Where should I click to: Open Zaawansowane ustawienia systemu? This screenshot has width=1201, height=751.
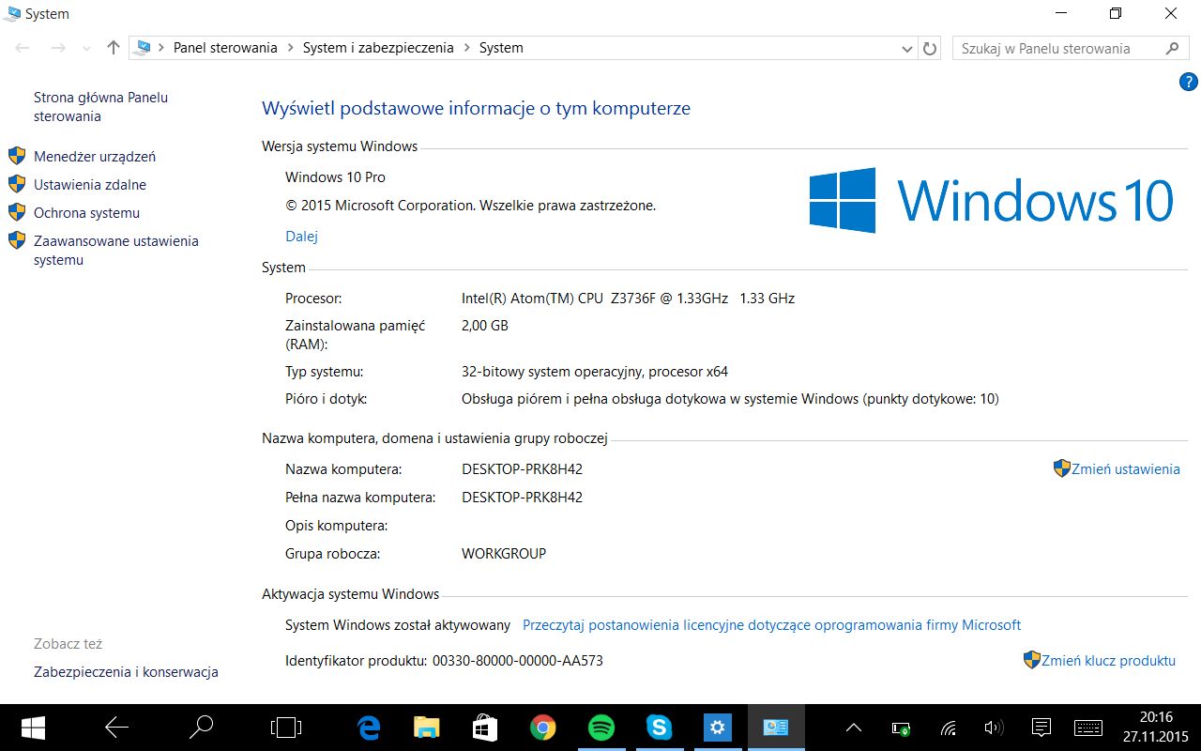115,251
